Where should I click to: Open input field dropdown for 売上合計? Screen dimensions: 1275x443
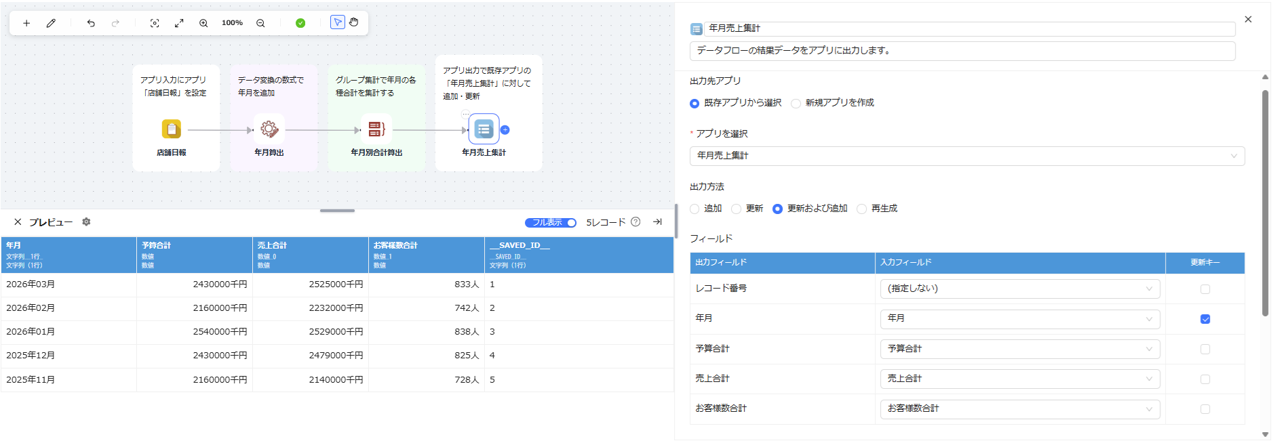coord(1020,379)
